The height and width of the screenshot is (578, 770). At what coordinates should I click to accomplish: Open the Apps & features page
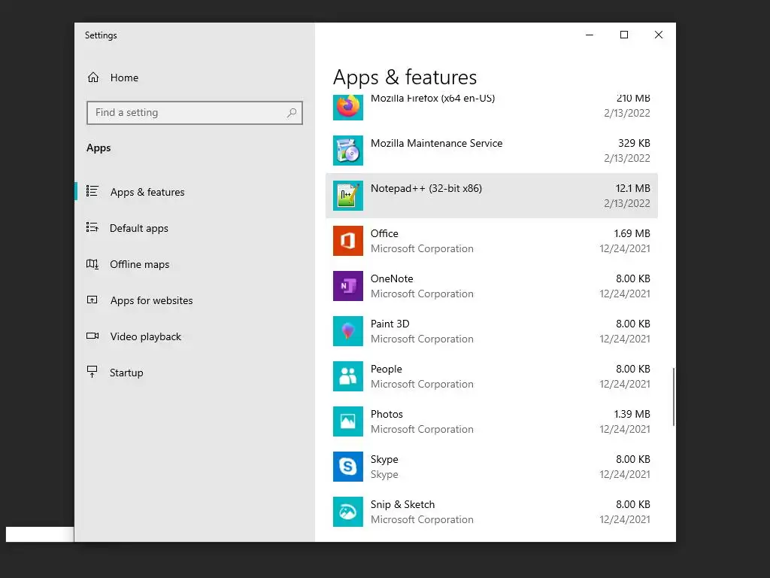(x=195, y=192)
